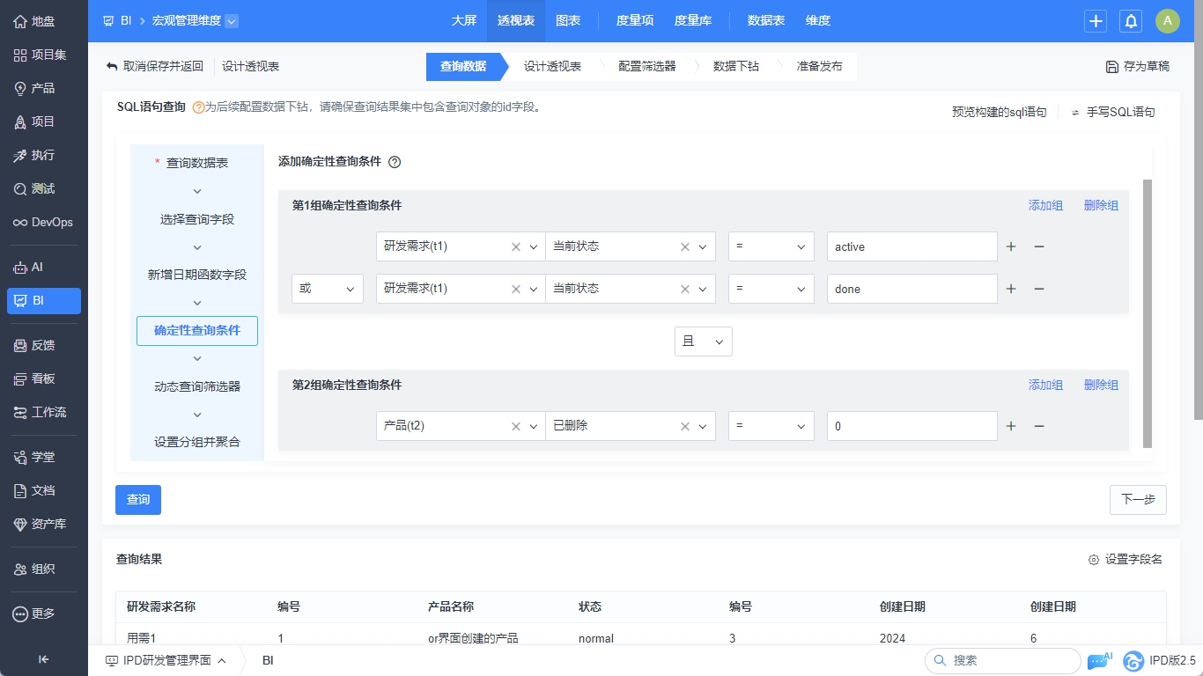Click the footer 搜索 input field
Viewport: 1203px width, 676px height.
click(x=1010, y=660)
